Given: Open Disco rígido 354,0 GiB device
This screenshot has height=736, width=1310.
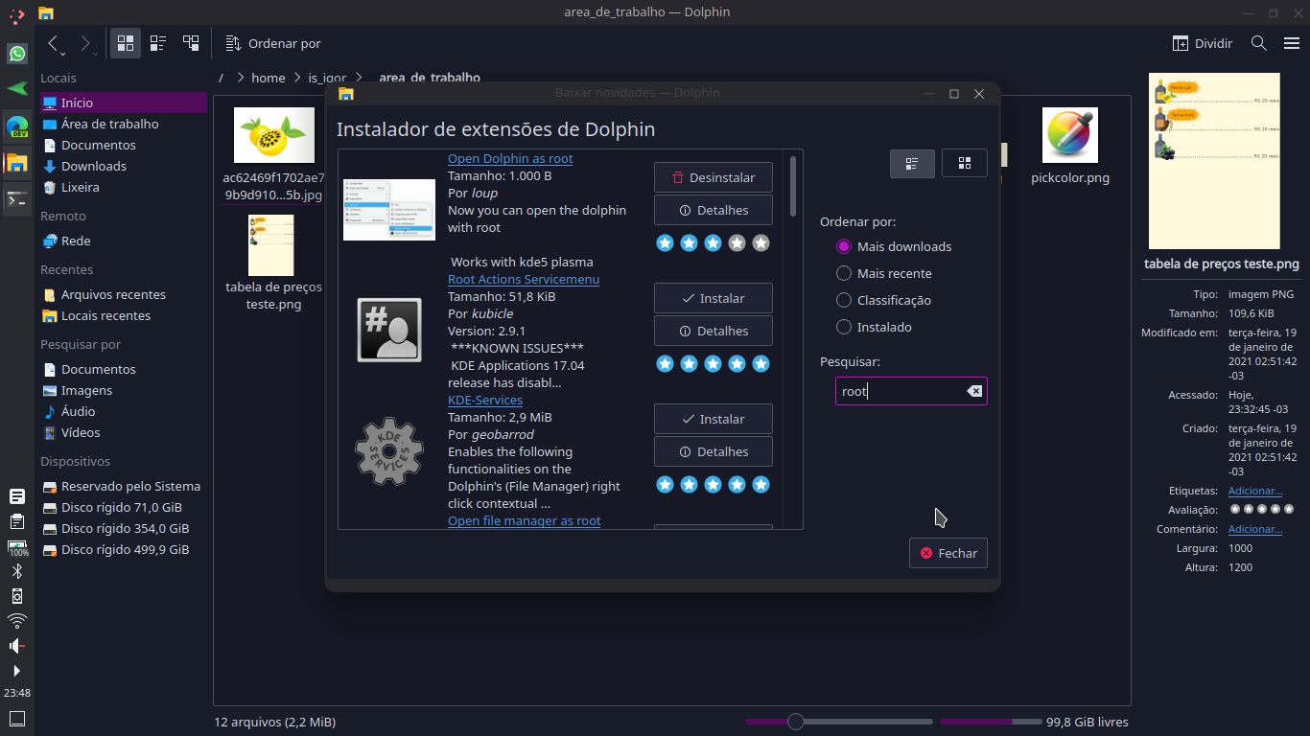Looking at the screenshot, I should [123, 528].
